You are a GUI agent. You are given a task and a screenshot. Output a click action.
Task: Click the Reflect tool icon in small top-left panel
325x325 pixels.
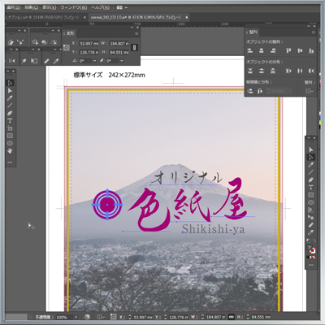point(12,61)
